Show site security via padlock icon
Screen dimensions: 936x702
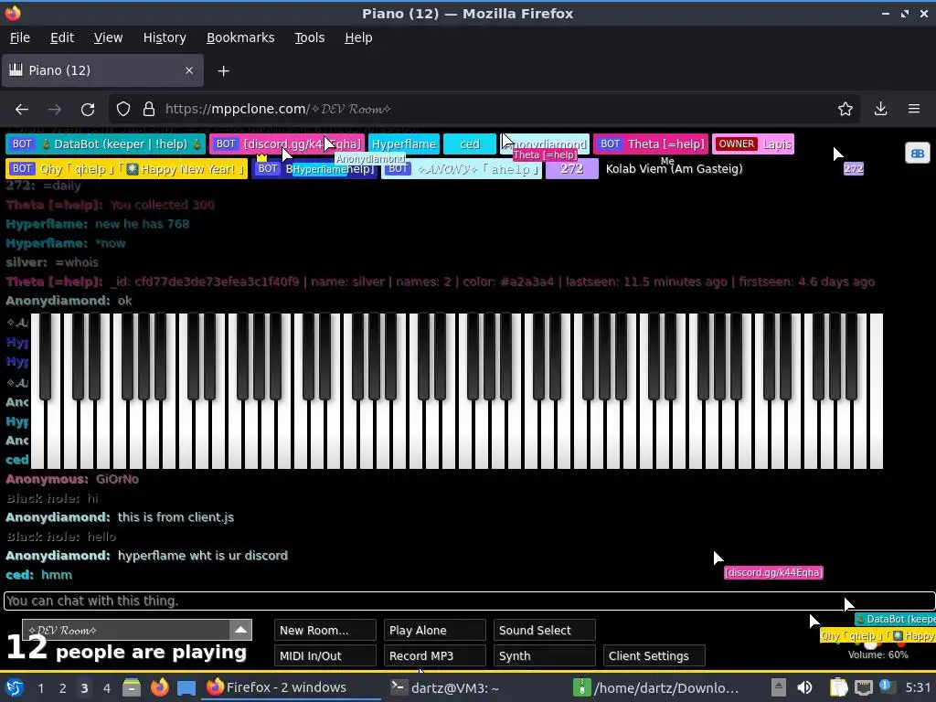149,110
